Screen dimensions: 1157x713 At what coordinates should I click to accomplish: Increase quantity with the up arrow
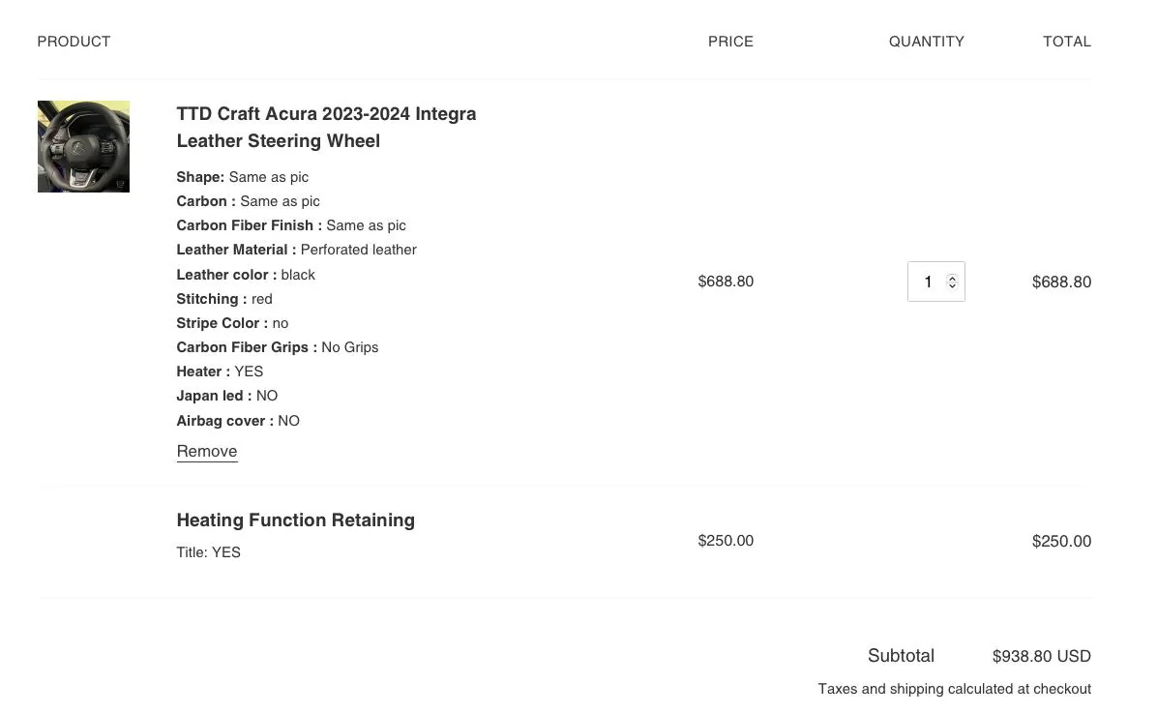click(953, 277)
